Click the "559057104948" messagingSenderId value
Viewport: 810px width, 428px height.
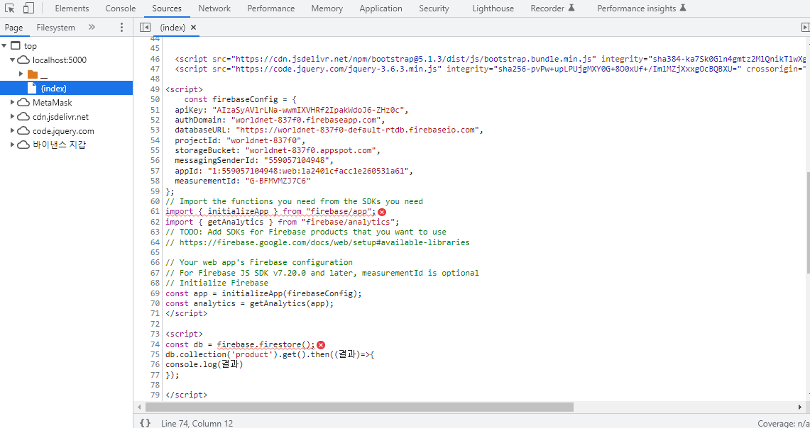click(x=296, y=161)
